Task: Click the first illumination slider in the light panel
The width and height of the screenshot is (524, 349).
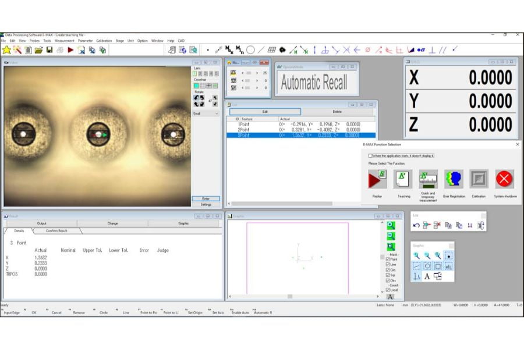Action: [249, 73]
